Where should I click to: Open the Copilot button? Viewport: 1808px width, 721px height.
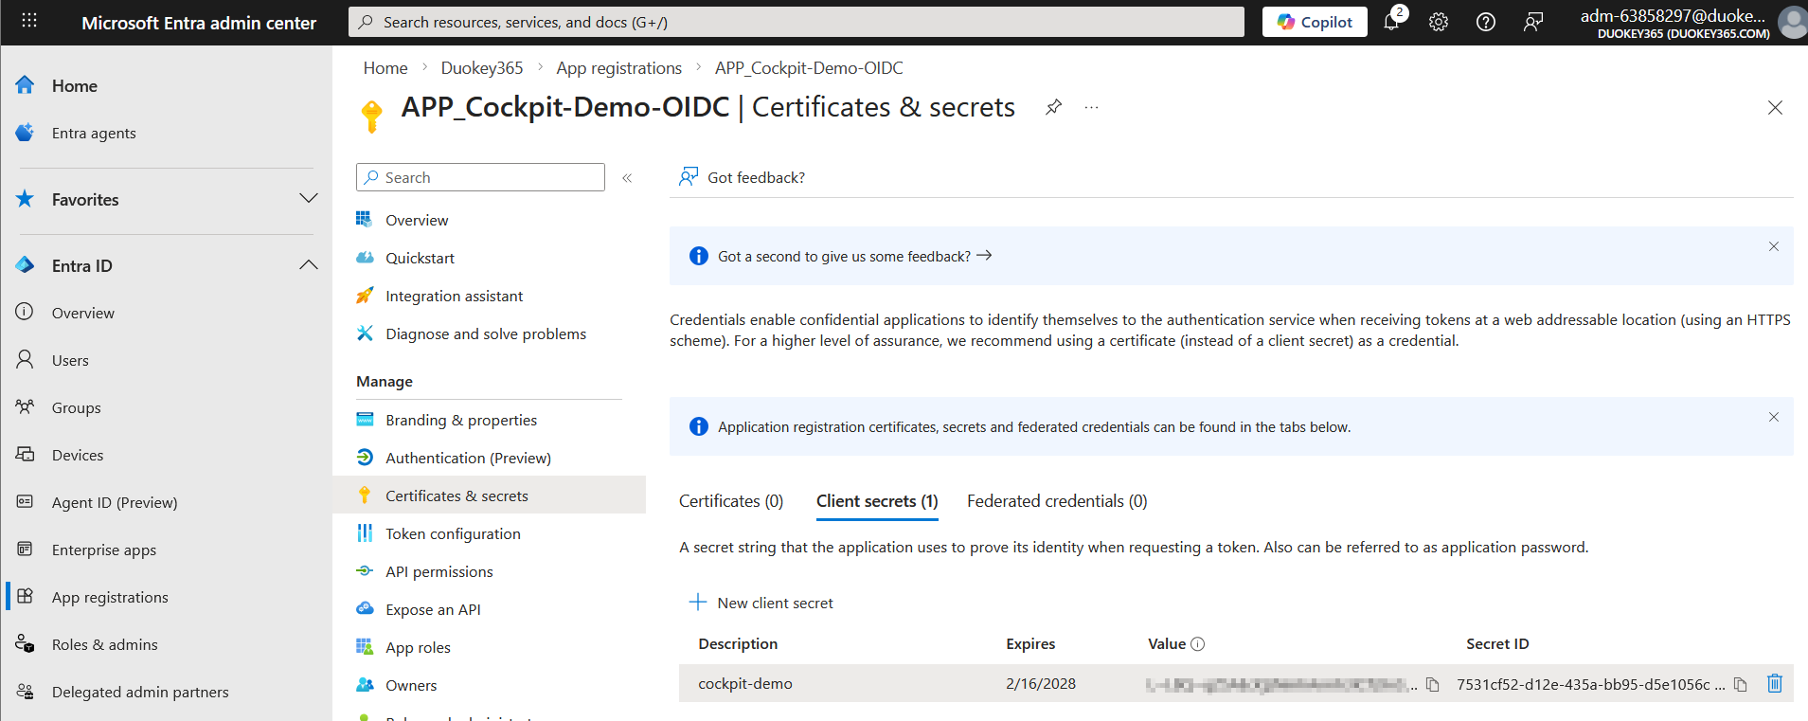1315,22
